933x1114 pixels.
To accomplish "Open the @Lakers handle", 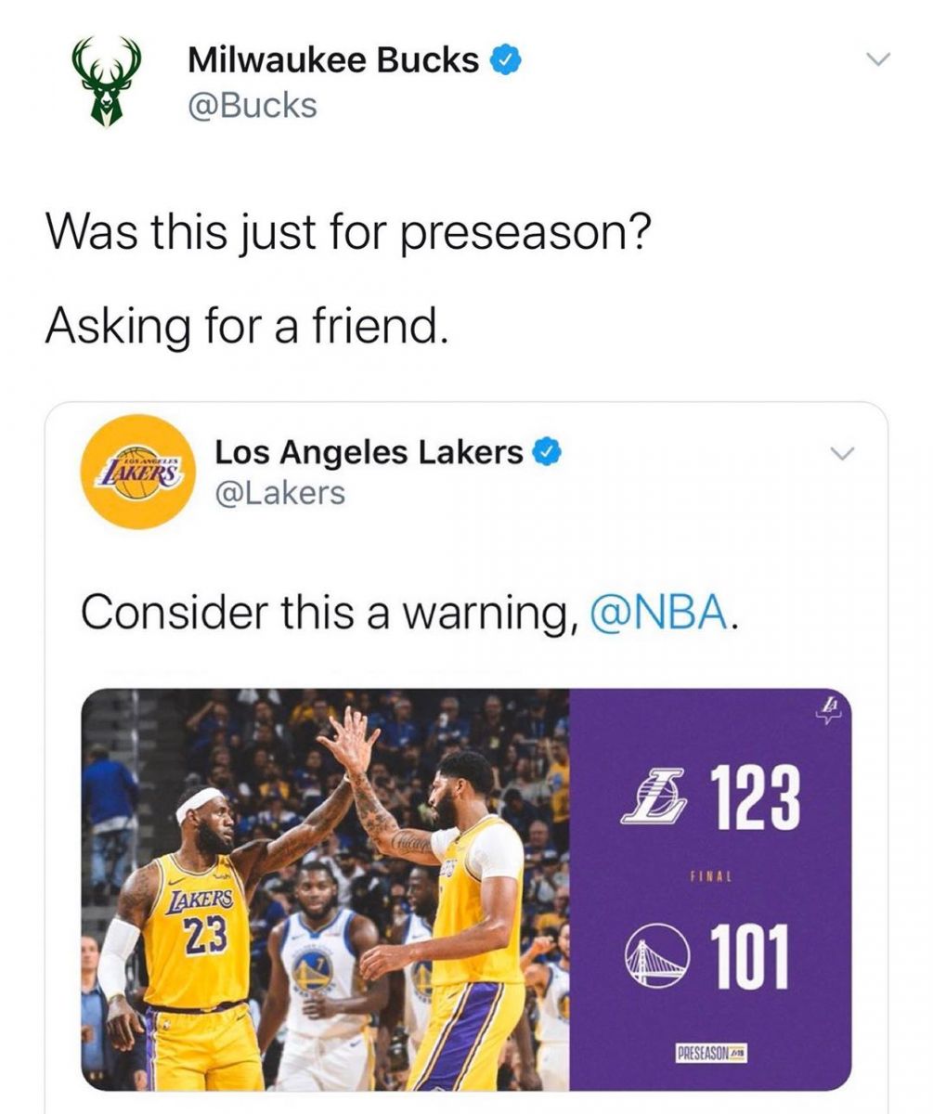I will pyautogui.click(x=279, y=494).
